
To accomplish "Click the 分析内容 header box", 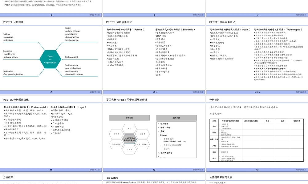I will (x=130, y=118).
